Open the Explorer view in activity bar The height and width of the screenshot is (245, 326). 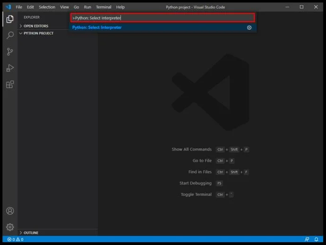coord(10,19)
